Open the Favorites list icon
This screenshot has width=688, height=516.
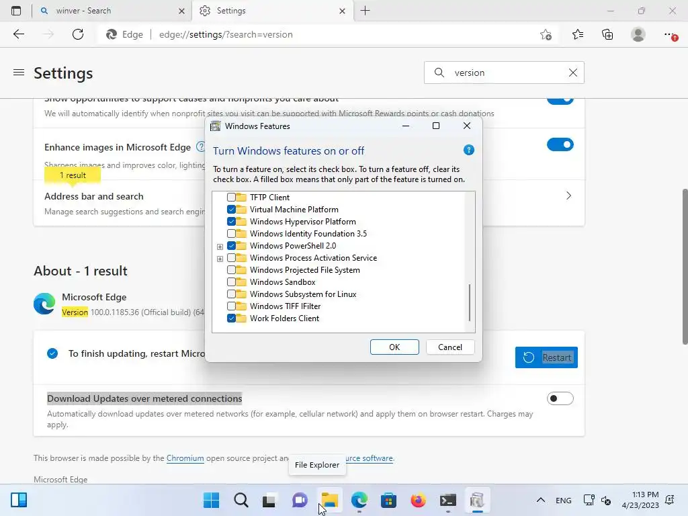click(577, 34)
